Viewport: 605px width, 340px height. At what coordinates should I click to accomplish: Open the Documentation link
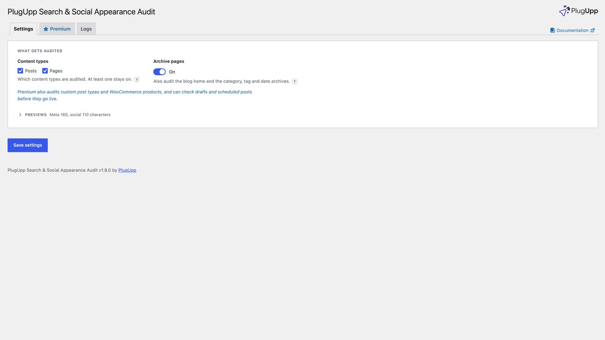pyautogui.click(x=572, y=30)
